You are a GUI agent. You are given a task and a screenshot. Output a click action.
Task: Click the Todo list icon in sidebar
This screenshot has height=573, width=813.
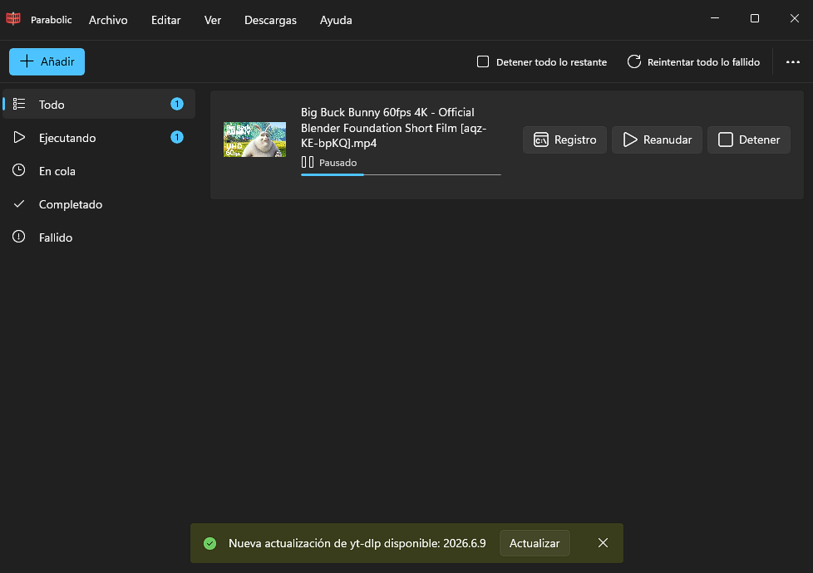[19, 104]
